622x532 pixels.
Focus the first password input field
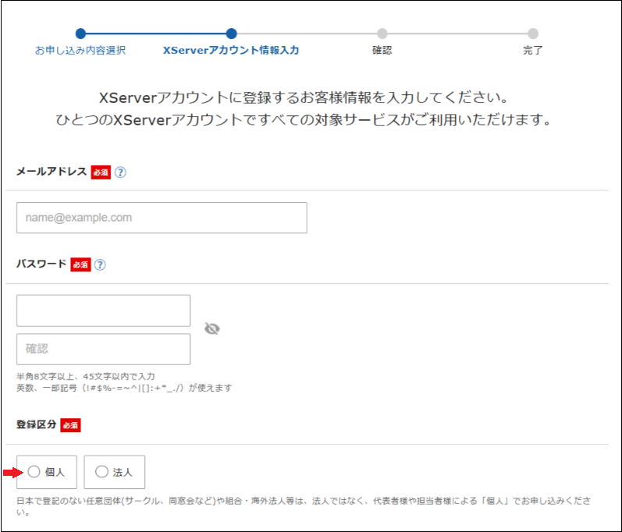click(103, 310)
